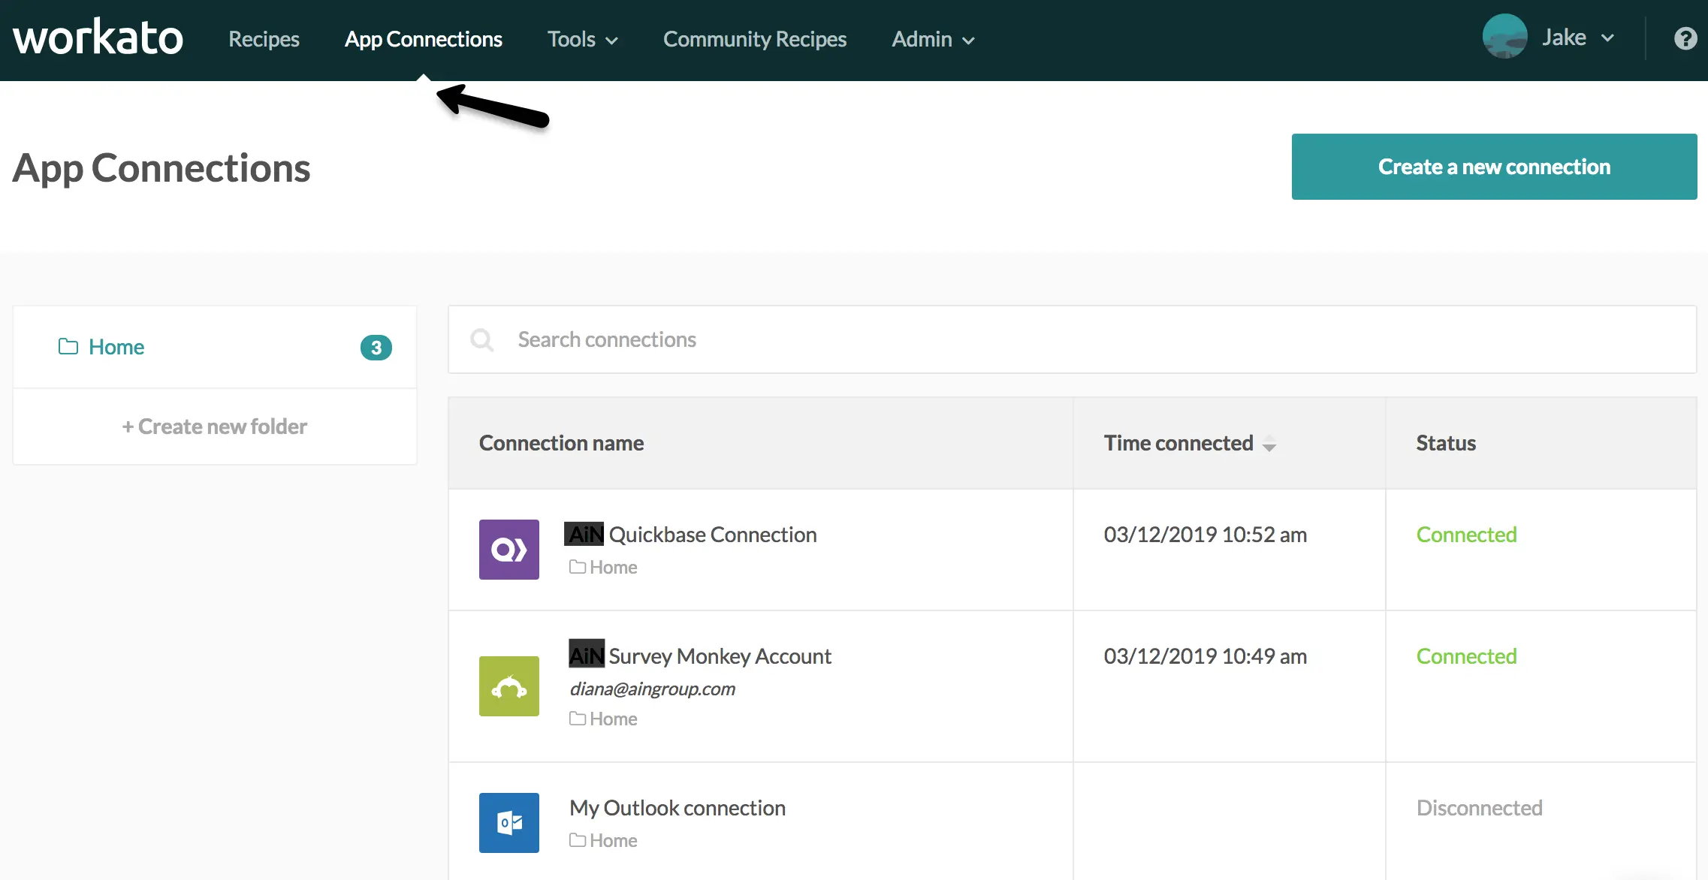
Task: Click the Disconnected status for Outlook
Action: [1480, 808]
